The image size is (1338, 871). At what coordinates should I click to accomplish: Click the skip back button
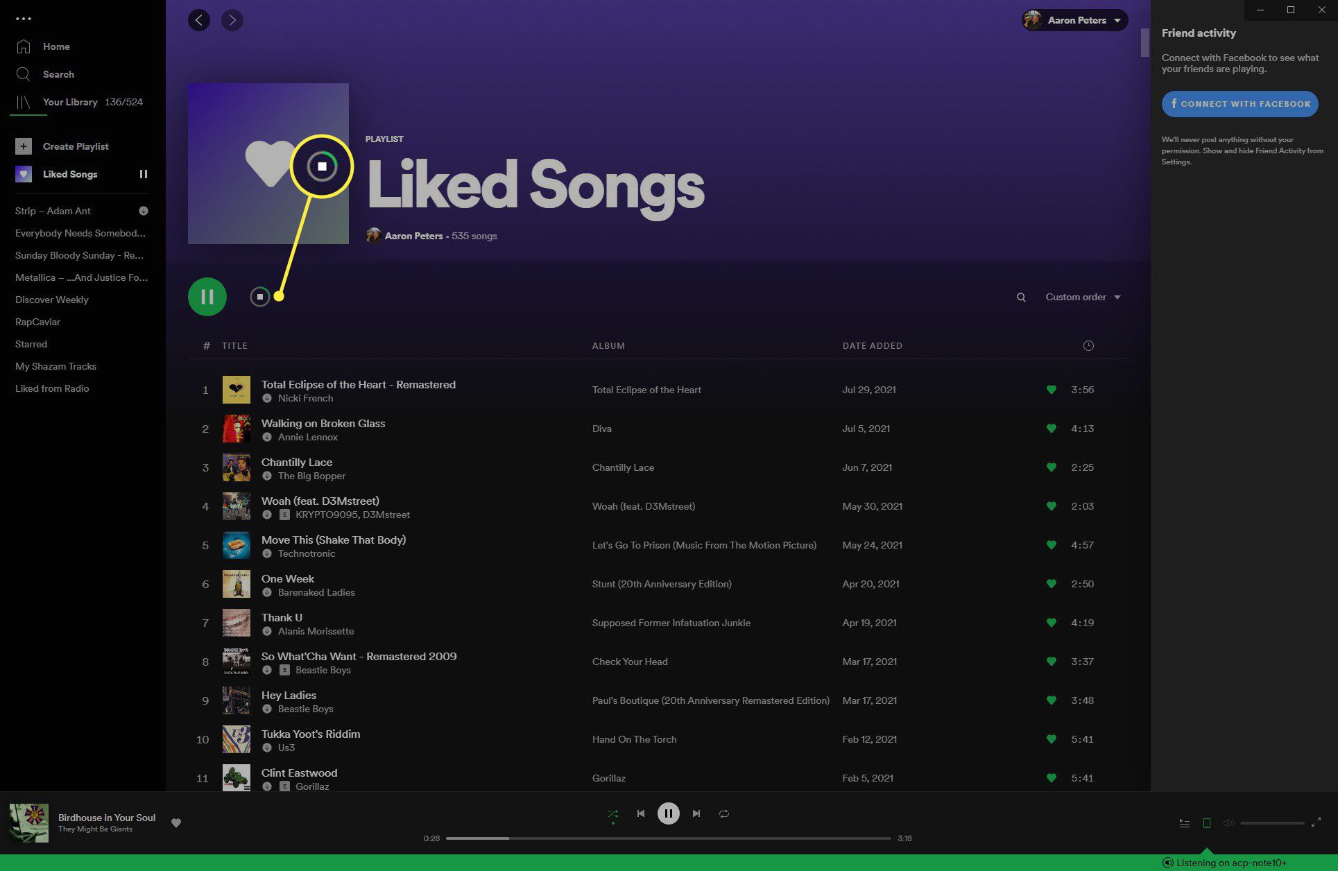click(641, 813)
